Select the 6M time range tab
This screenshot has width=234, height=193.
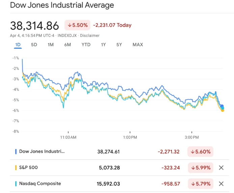(x=68, y=45)
